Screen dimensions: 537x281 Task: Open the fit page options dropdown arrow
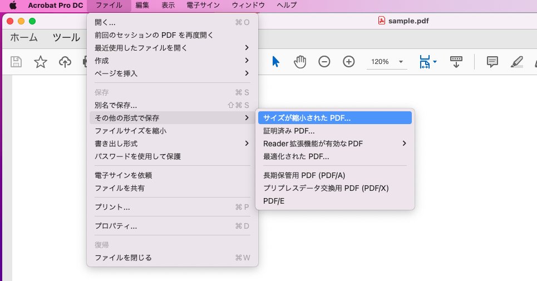pos(435,62)
